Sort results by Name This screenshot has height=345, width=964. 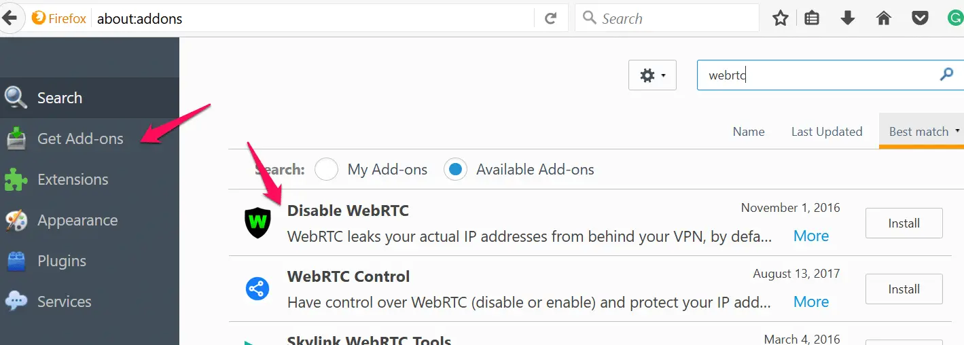coord(749,132)
